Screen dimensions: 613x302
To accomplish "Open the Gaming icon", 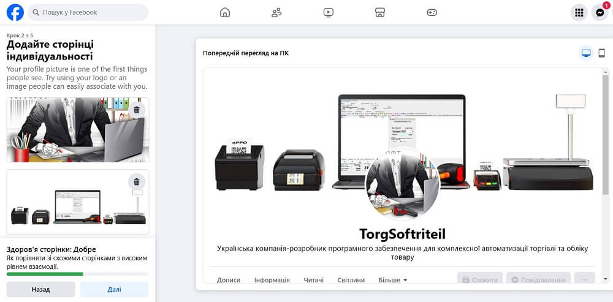I will click(432, 12).
